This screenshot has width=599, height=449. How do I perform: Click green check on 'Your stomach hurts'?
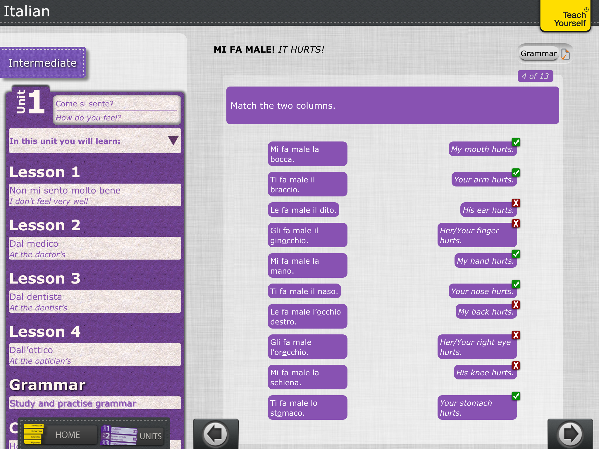point(516,396)
